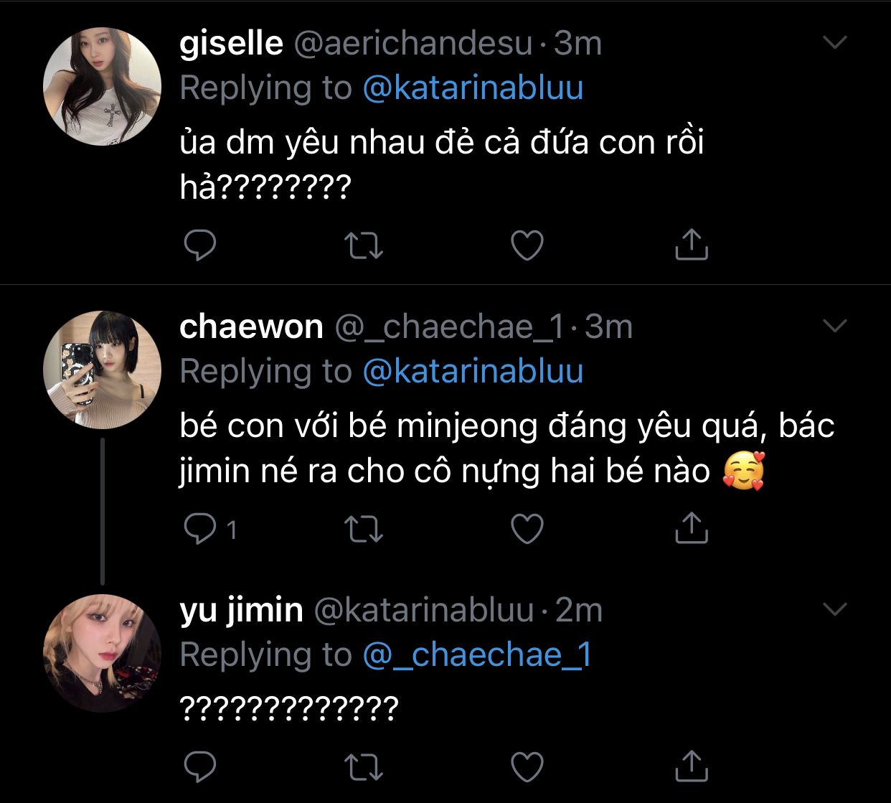Retweet yu jimin's tweet
Screen dimensions: 891x803
364,766
